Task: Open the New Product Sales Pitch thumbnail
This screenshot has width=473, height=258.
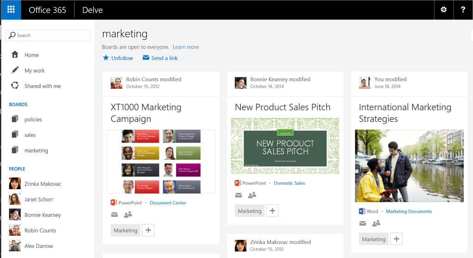Action: [285, 146]
